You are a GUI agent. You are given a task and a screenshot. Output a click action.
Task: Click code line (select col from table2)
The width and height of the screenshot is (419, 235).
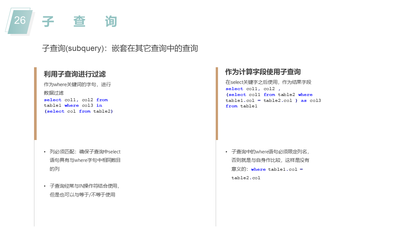pyautogui.click(x=79, y=111)
